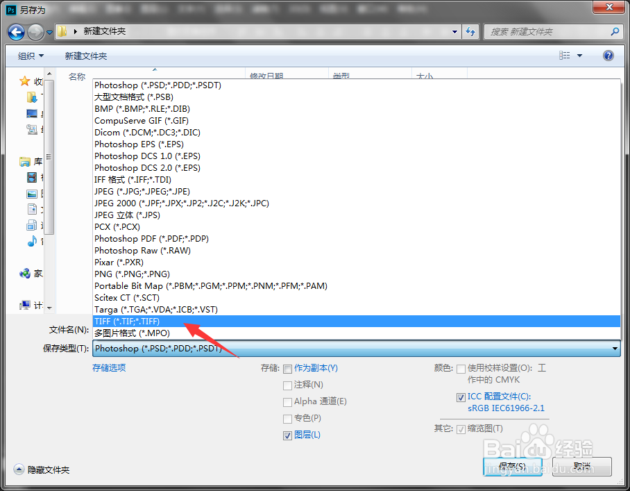This screenshot has width=630, height=491.
Task: Choose PCX (*.PCX) format
Action: pyautogui.click(x=357, y=227)
